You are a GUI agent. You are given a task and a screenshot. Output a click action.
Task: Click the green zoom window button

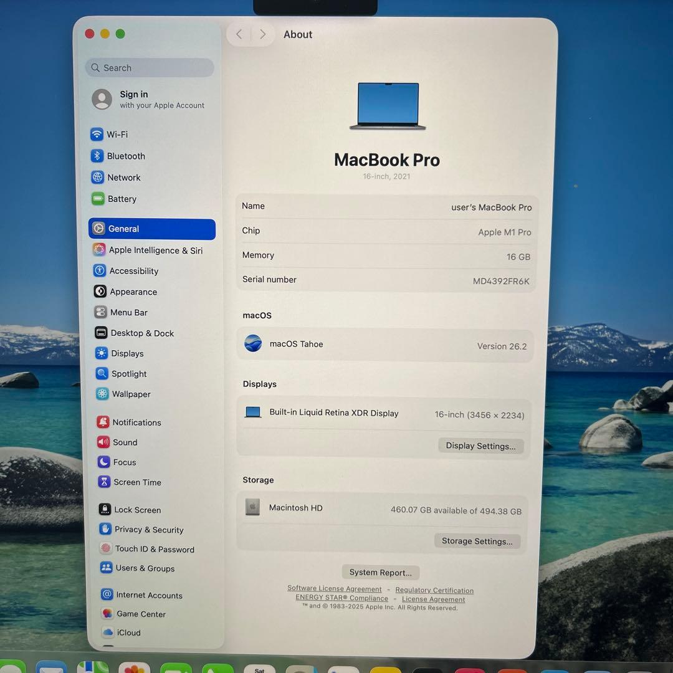click(x=120, y=34)
